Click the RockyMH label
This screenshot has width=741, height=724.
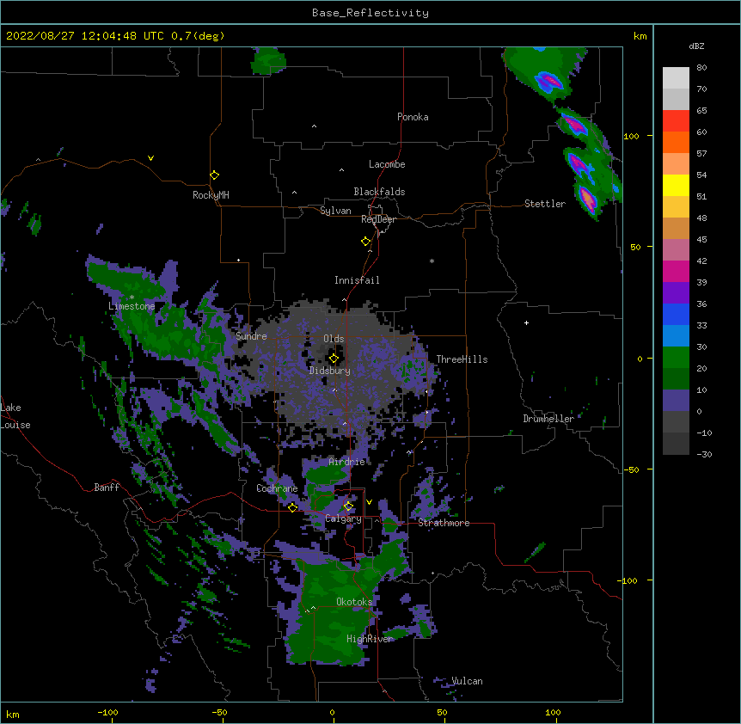pyautogui.click(x=211, y=195)
